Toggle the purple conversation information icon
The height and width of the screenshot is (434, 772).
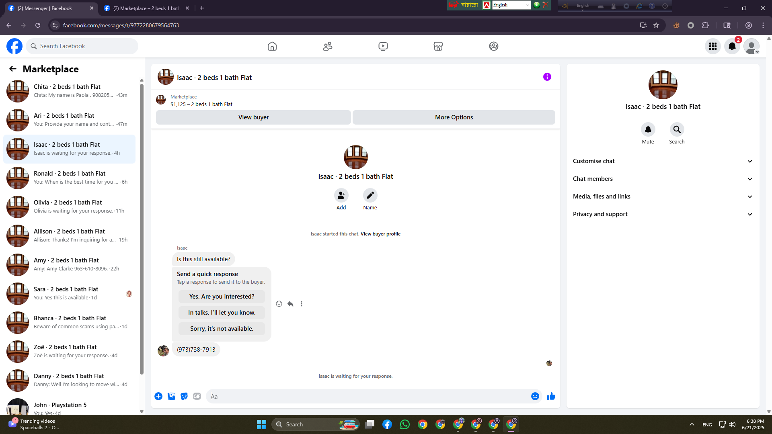pos(547,77)
